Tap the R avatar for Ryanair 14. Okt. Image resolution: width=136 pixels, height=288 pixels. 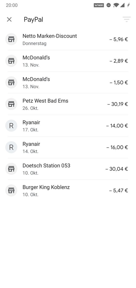tap(11, 147)
